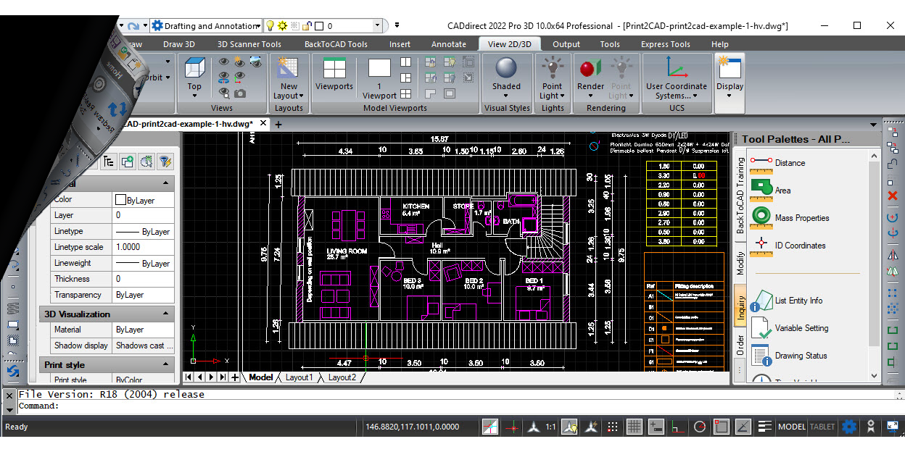Click the blue settings gear in status bar
905x452 pixels.
(x=848, y=427)
